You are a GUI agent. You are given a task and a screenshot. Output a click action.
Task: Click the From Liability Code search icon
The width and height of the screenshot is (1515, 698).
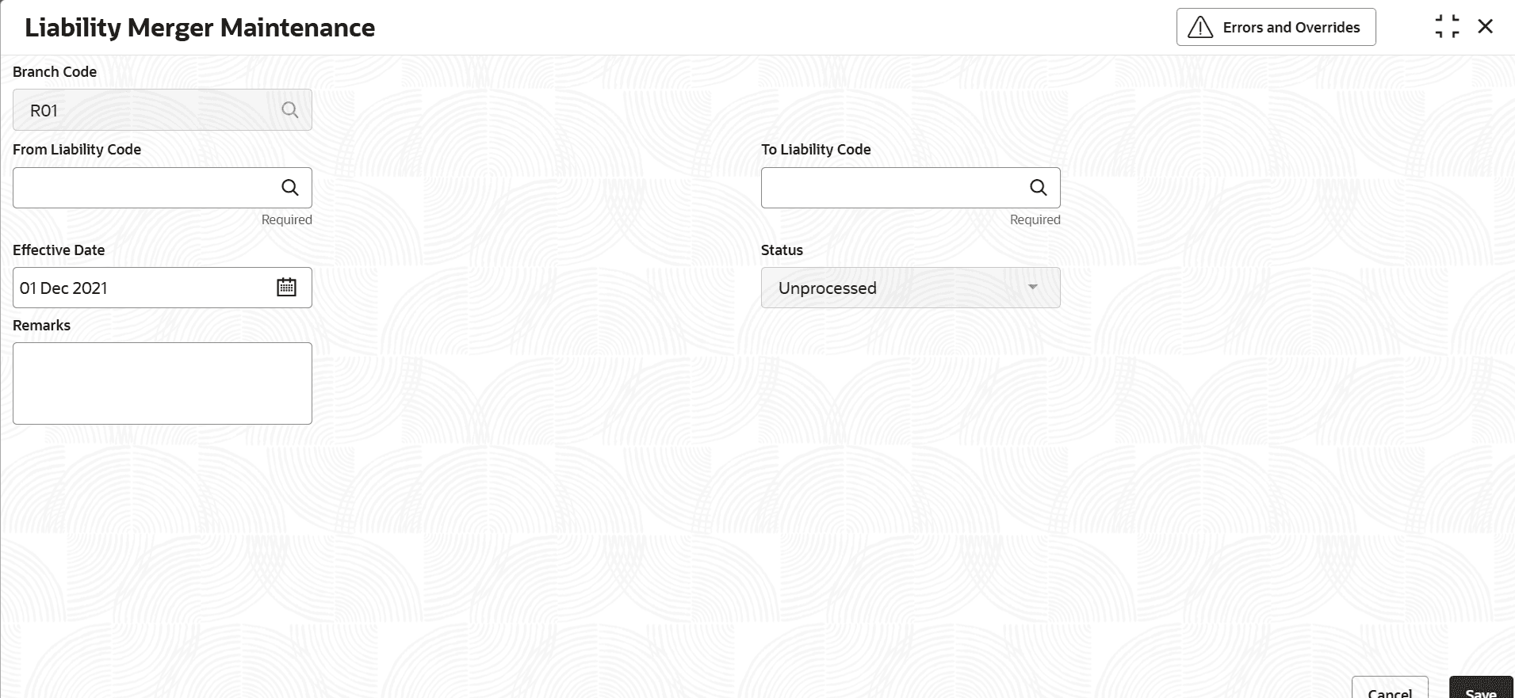290,188
